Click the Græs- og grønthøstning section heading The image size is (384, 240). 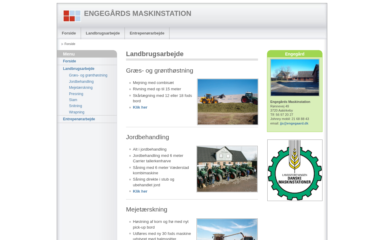coord(160,70)
